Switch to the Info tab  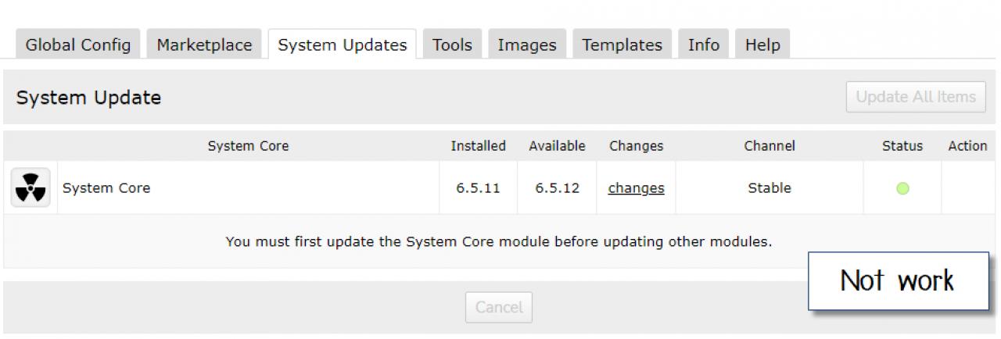tap(703, 45)
